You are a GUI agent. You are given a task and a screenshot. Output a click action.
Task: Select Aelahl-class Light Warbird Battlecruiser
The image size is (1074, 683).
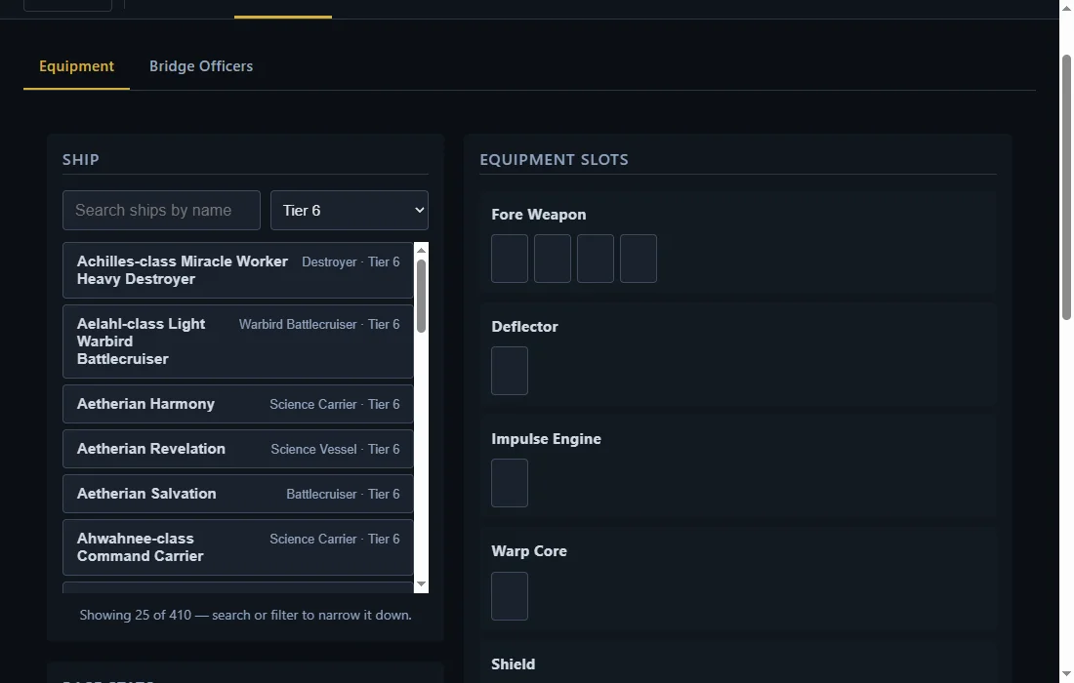(237, 341)
